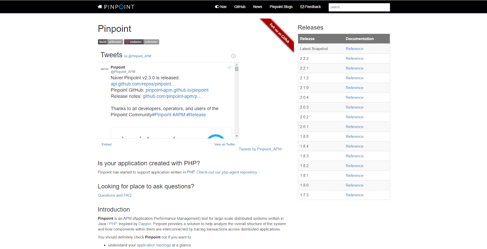Open Reference for release 1.8.5
487x249 pixels.
pos(355,137)
